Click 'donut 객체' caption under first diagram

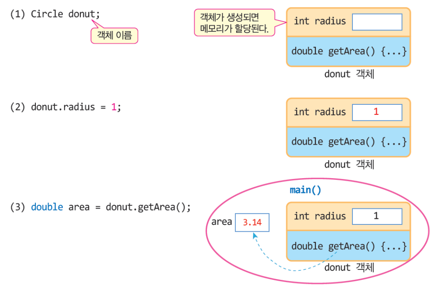(349, 74)
